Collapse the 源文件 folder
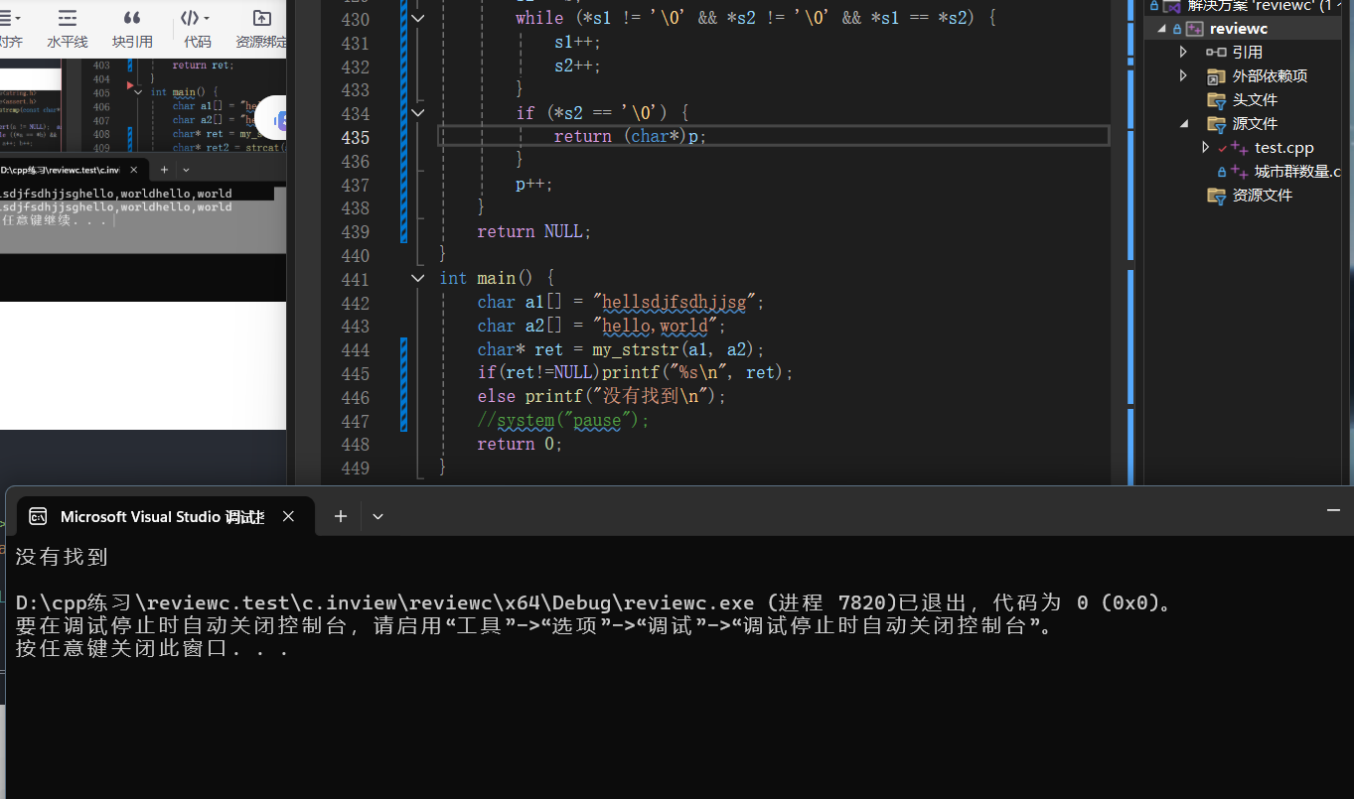Image resolution: width=1354 pixels, height=799 pixels. point(1183,124)
